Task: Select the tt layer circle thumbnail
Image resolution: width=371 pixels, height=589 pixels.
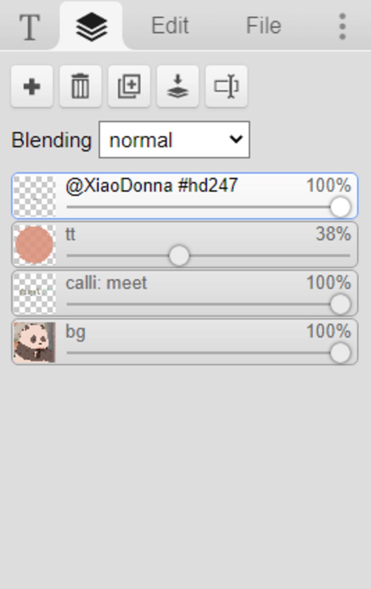Action: 35,245
